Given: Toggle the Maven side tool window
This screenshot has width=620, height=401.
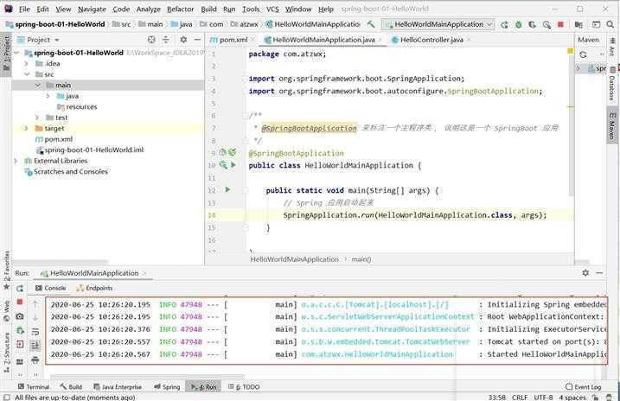Looking at the screenshot, I should (x=612, y=125).
